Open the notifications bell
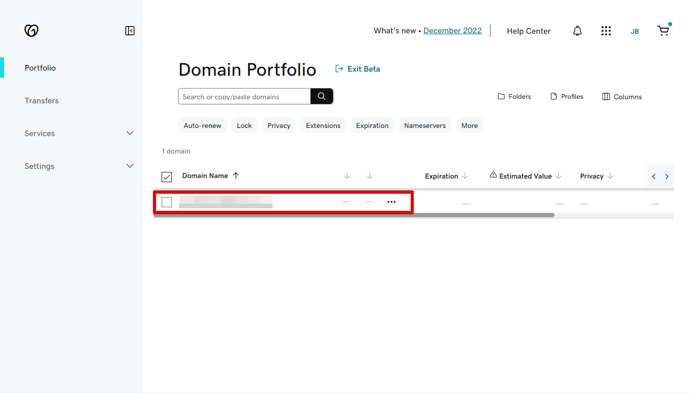Image resolution: width=690 pixels, height=393 pixels. pyautogui.click(x=577, y=31)
